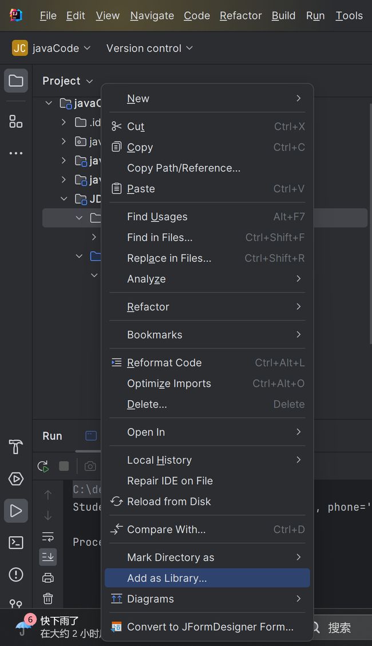Click the down arrow in console gutter
Image resolution: width=372 pixels, height=646 pixels.
(48, 516)
